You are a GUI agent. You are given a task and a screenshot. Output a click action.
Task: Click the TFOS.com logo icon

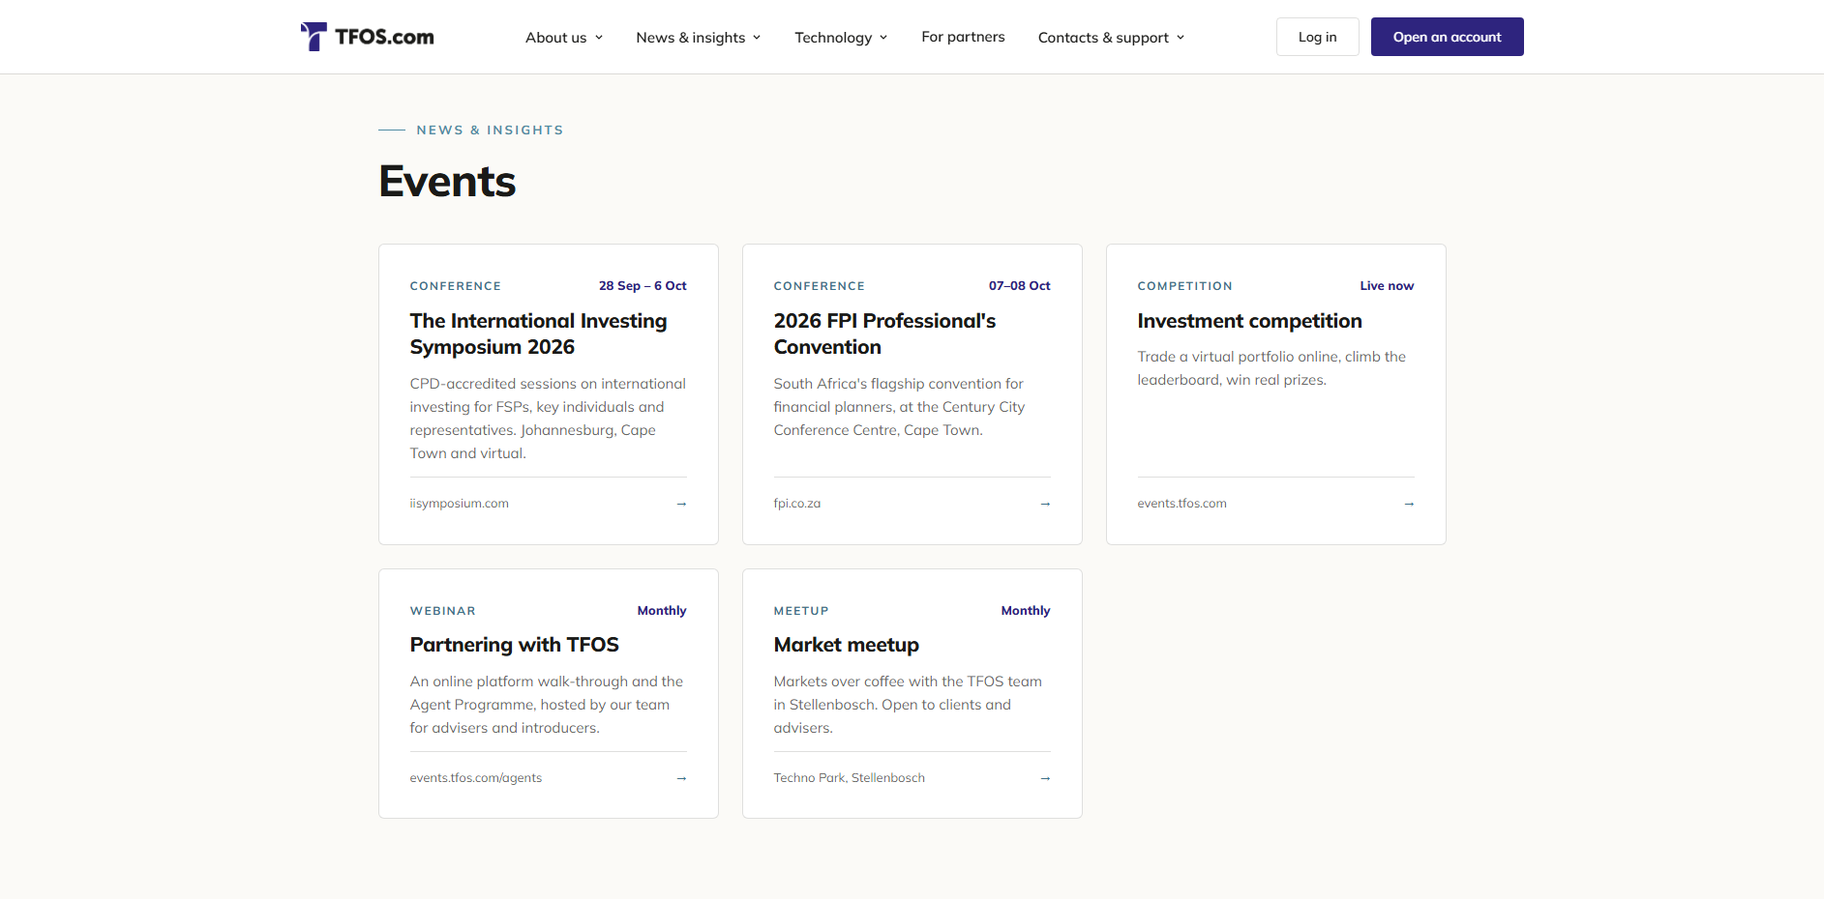[314, 37]
